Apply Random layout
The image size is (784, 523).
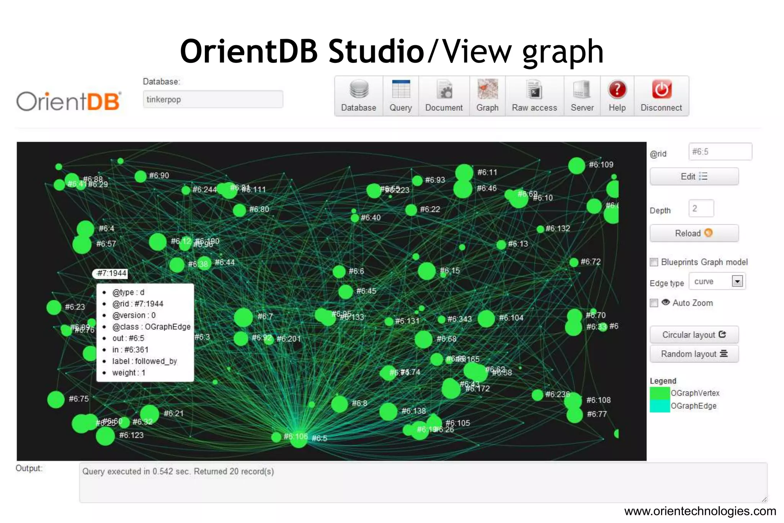[x=694, y=354]
